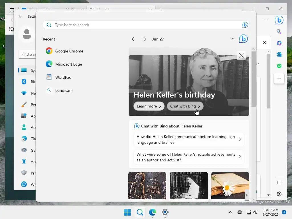Click the large Bing icon beside Jun 27
This screenshot has height=219, width=292.
tap(244, 39)
